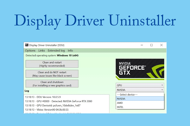Select INTEL in the device list
Screen dimensions: 190x126
tap(140, 107)
